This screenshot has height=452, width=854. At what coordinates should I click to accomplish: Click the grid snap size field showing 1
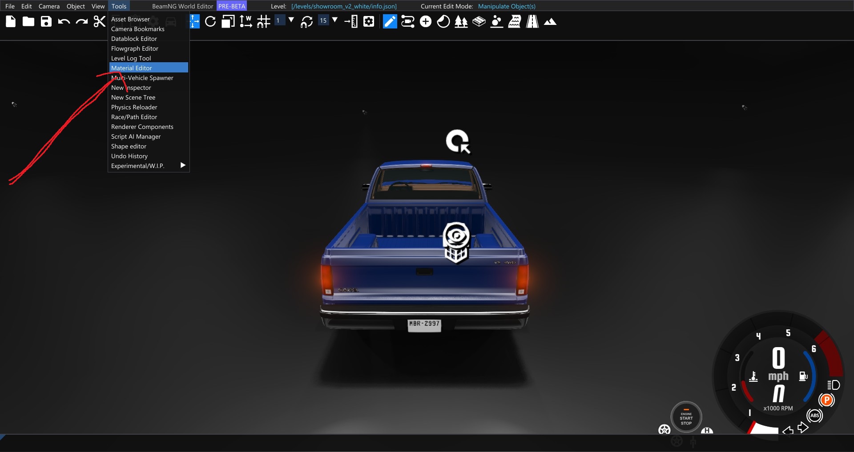pos(279,20)
